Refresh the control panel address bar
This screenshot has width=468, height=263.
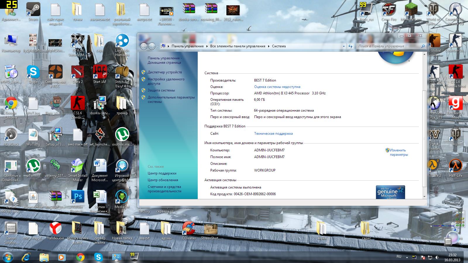350,46
